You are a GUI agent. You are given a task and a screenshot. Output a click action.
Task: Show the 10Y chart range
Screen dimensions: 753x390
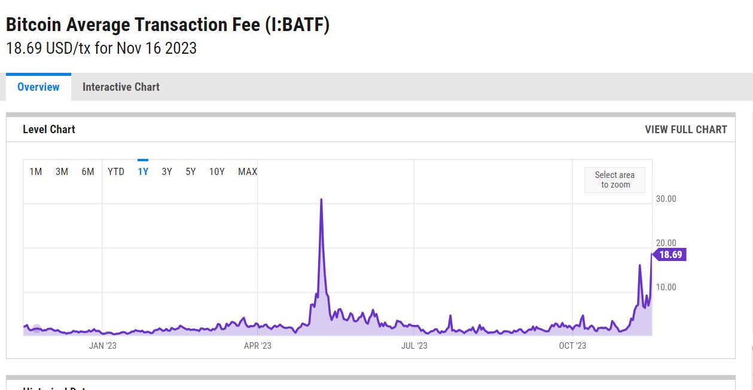point(217,172)
